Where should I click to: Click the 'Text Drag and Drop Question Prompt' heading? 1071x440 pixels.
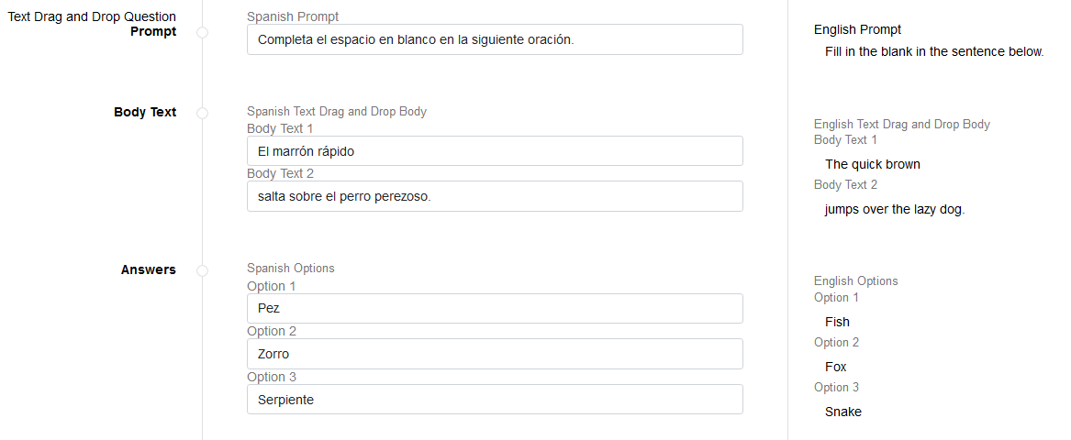(92, 24)
